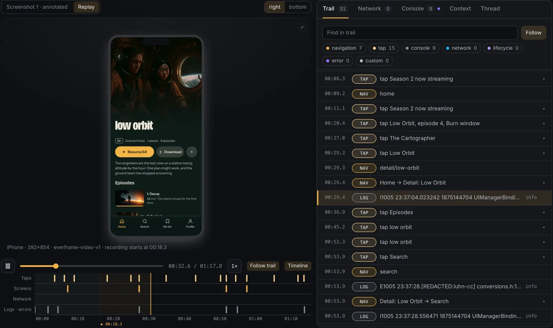Set panel position to bottom
Image resolution: width=553 pixels, height=328 pixels.
tap(298, 7)
